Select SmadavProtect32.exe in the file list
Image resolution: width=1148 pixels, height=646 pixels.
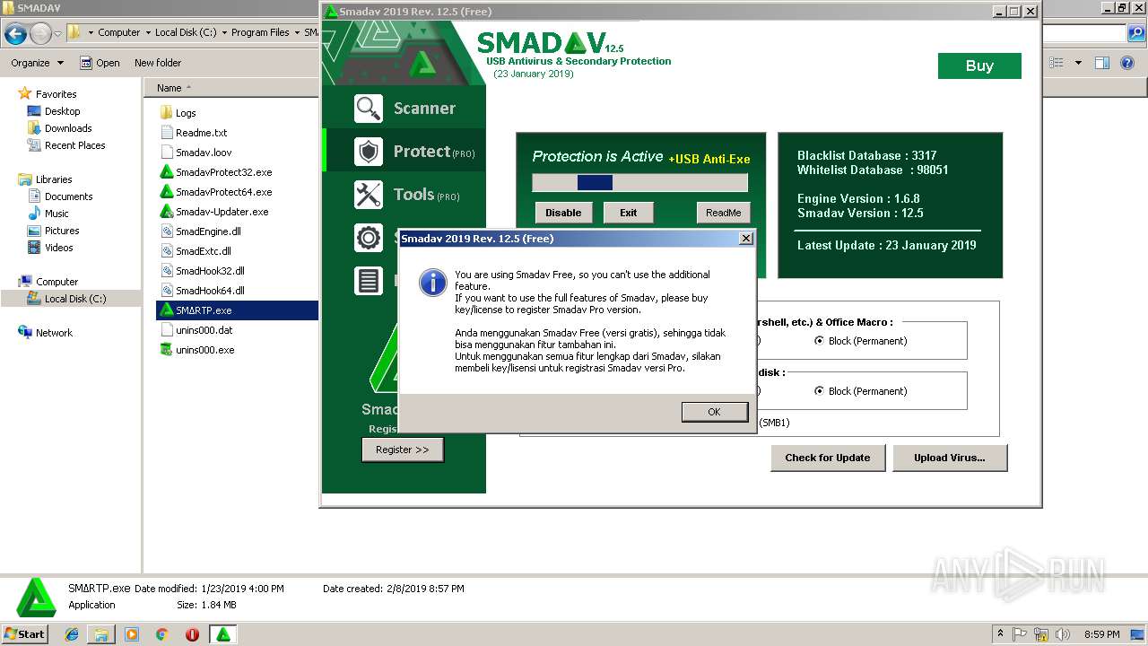215,172
